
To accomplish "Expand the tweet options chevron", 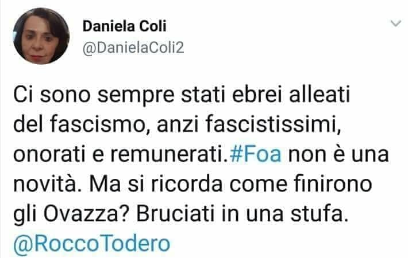I will click(x=396, y=24).
